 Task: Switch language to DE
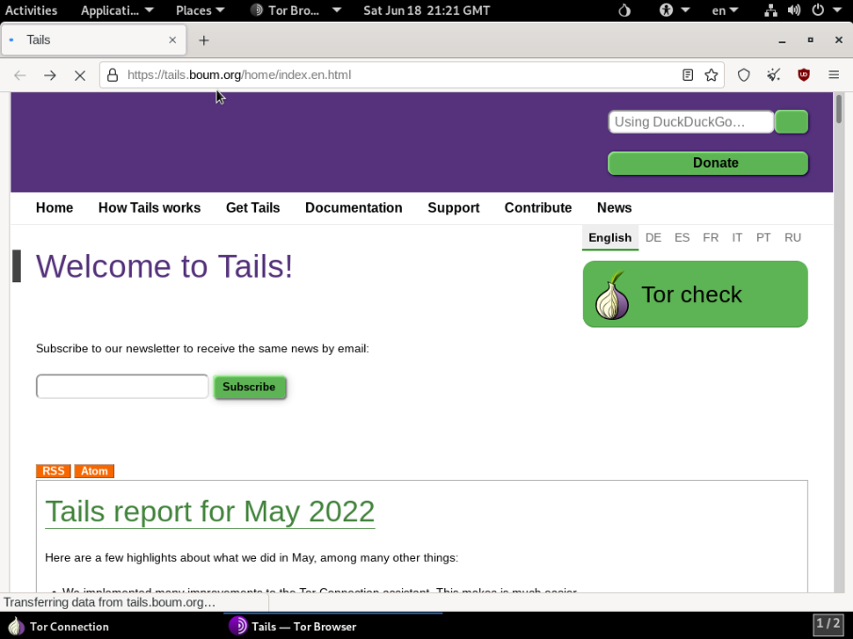click(652, 238)
